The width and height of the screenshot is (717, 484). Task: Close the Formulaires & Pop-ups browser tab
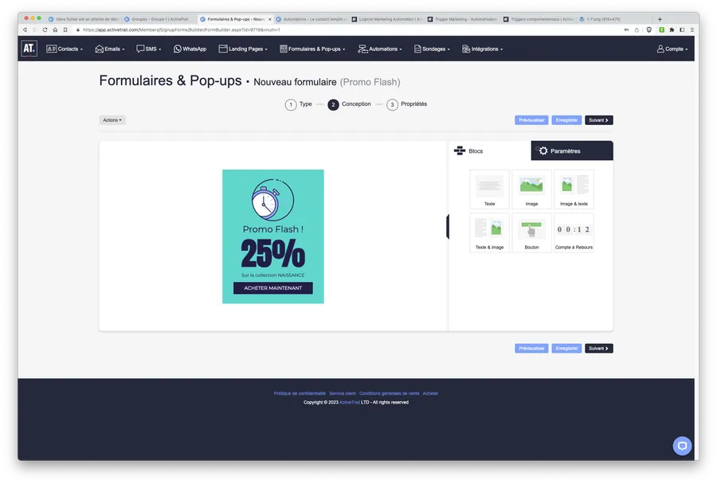[x=270, y=19]
